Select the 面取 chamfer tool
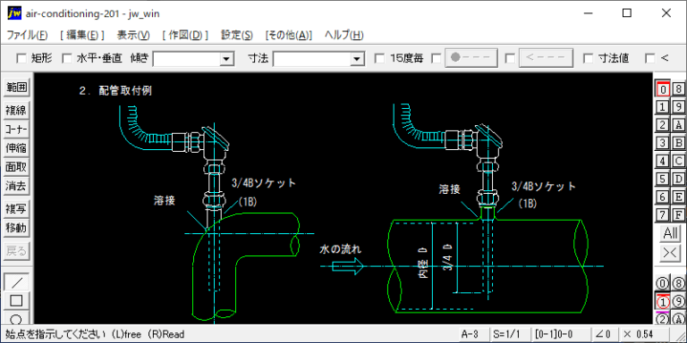Screen dimensions: 687x343 pyautogui.click(x=17, y=167)
